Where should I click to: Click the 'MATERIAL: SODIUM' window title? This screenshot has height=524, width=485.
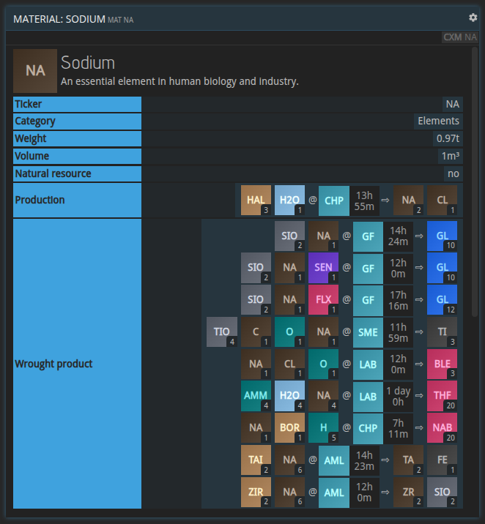59,19
